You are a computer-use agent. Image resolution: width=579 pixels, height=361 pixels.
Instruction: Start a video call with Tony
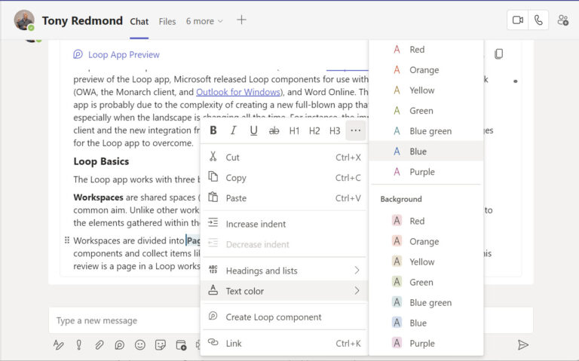pos(518,20)
